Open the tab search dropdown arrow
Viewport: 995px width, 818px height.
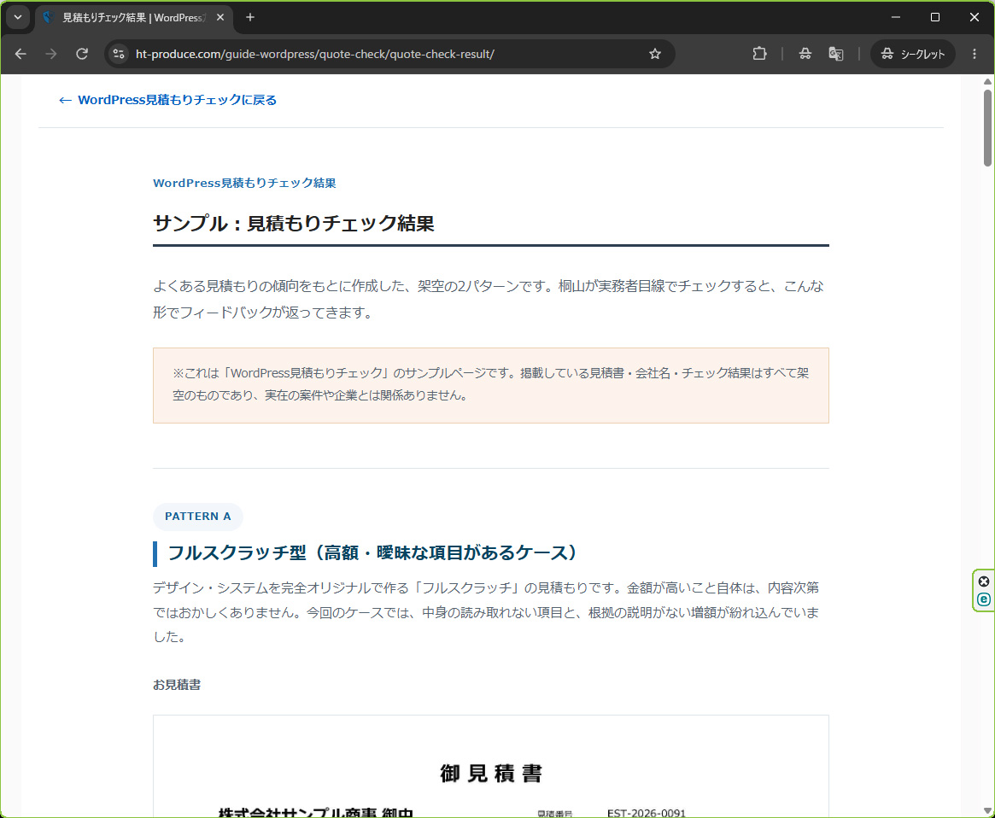(18, 17)
